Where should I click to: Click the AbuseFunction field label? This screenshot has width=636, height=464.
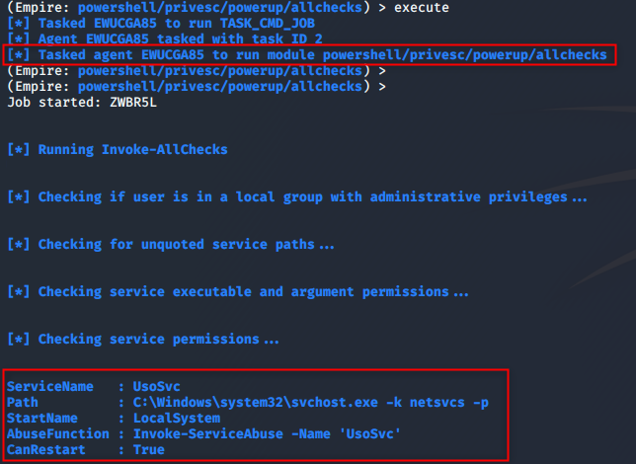[x=57, y=434]
